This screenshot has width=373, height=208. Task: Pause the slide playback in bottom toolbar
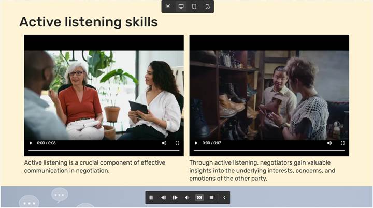(151, 197)
